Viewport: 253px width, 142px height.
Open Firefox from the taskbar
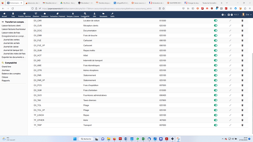coord(114,139)
